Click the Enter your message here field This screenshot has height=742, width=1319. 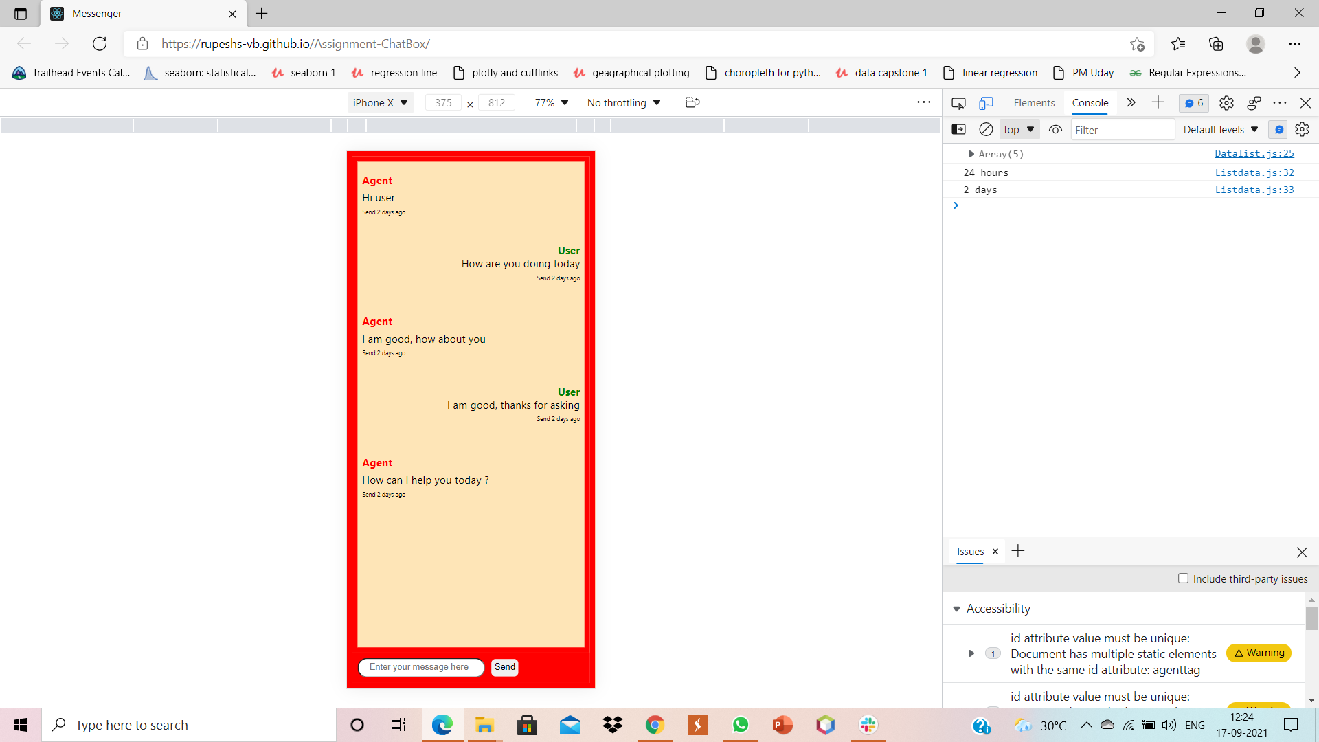(421, 667)
